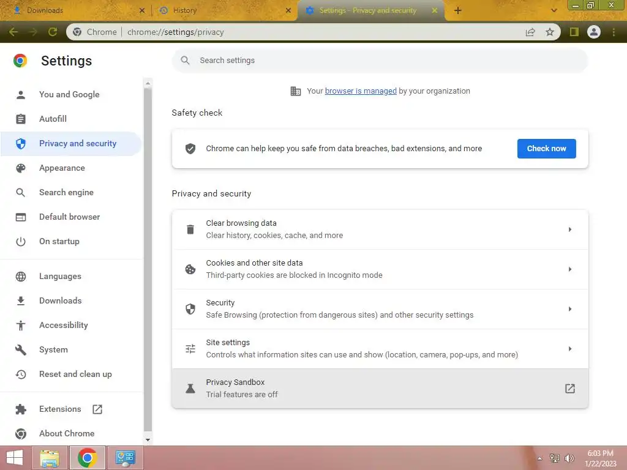Click the Search settings field
Image resolution: width=627 pixels, height=470 pixels.
[x=380, y=61]
